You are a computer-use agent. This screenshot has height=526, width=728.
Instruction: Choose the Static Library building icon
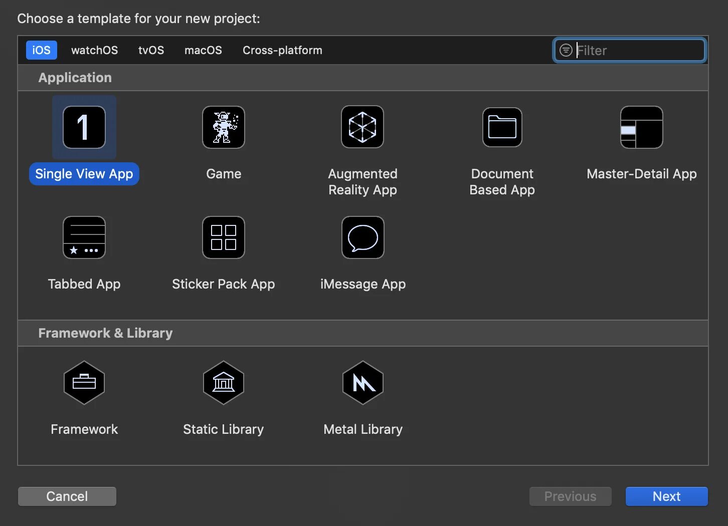pos(224,383)
